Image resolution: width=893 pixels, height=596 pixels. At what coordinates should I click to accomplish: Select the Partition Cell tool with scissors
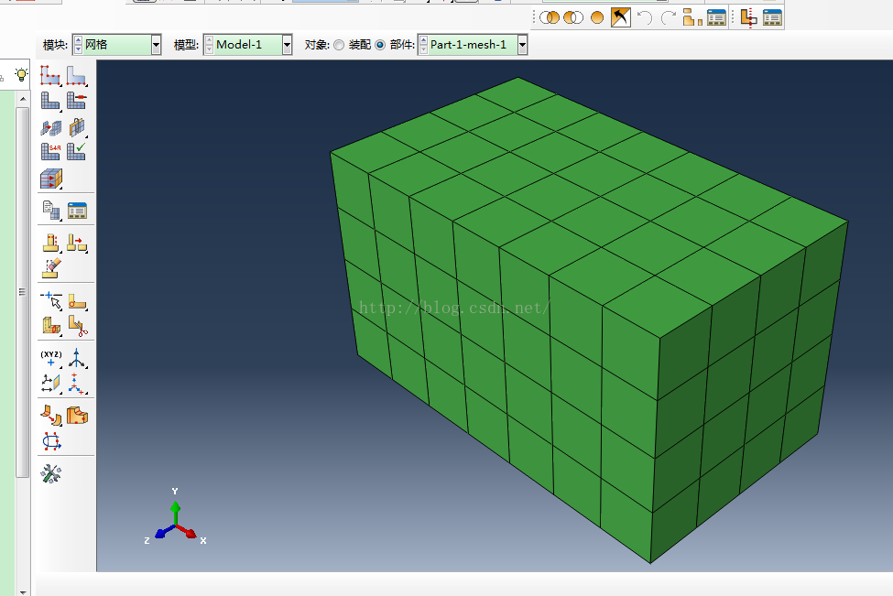77,325
